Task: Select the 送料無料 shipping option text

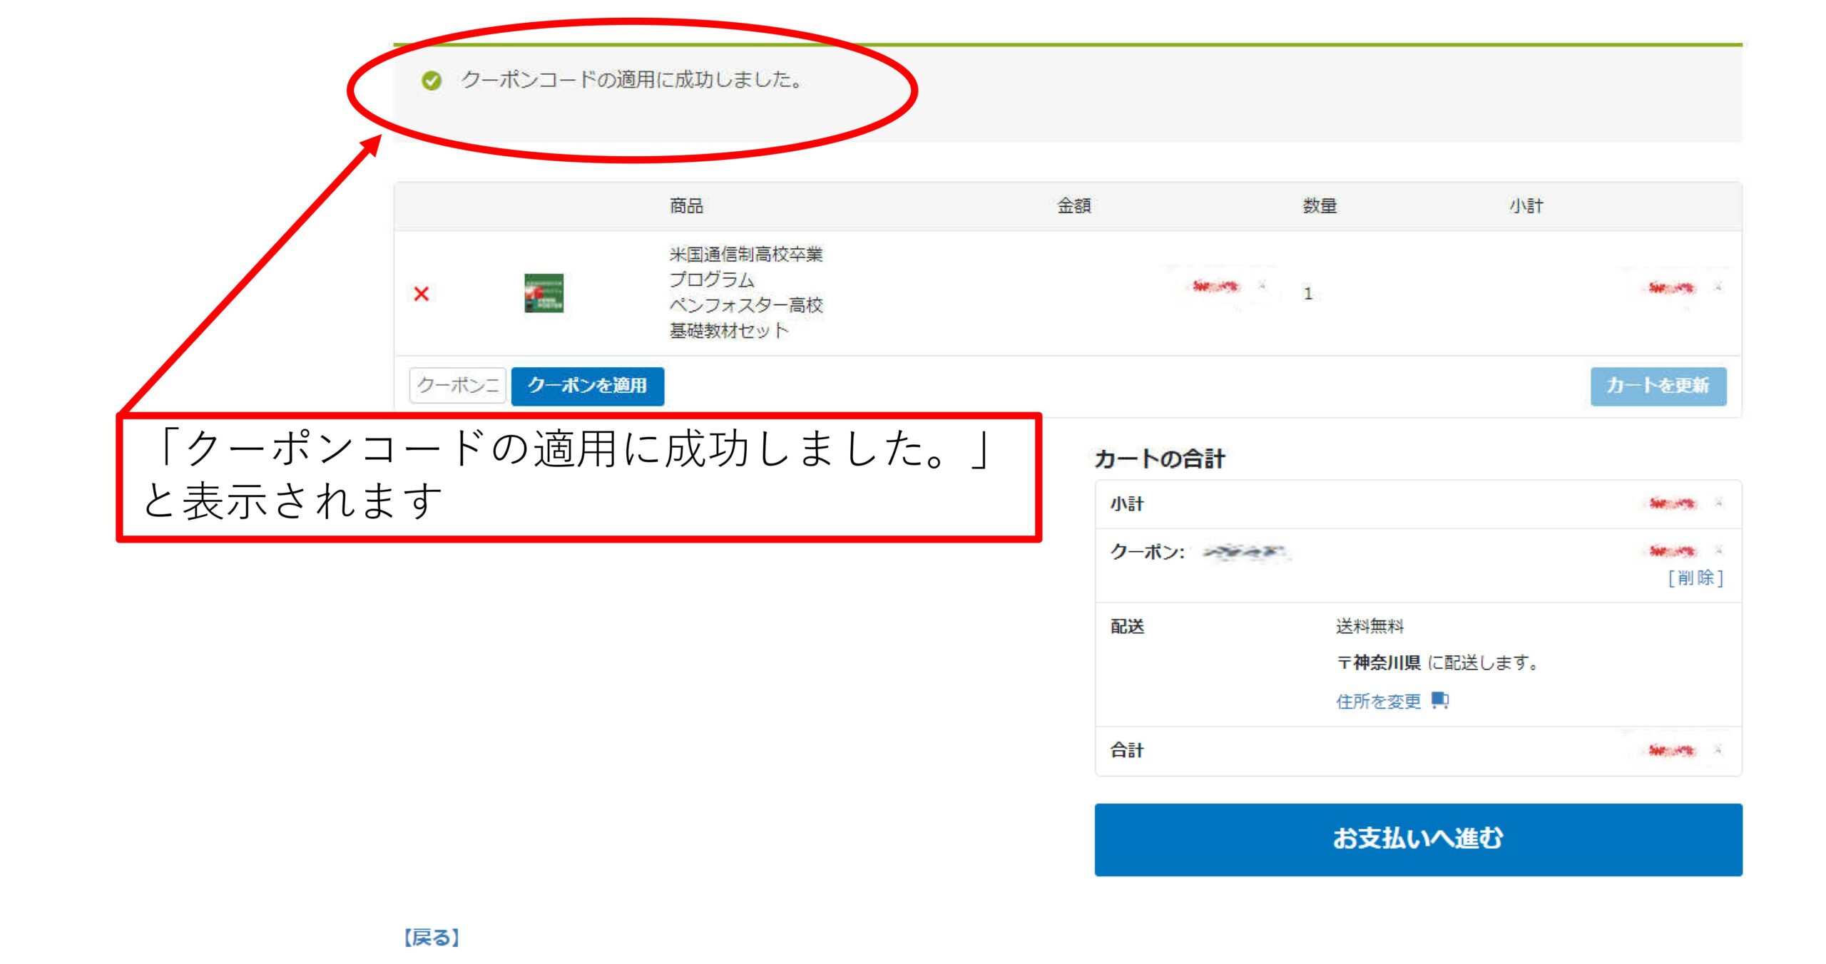Action: pos(1369,626)
